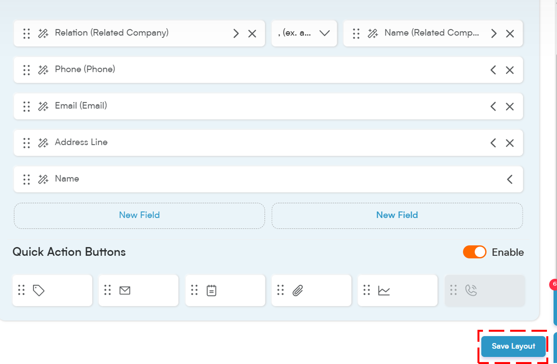This screenshot has width=557, height=364.
Task: Click the magic wand icon on the Name row
Action: click(43, 179)
